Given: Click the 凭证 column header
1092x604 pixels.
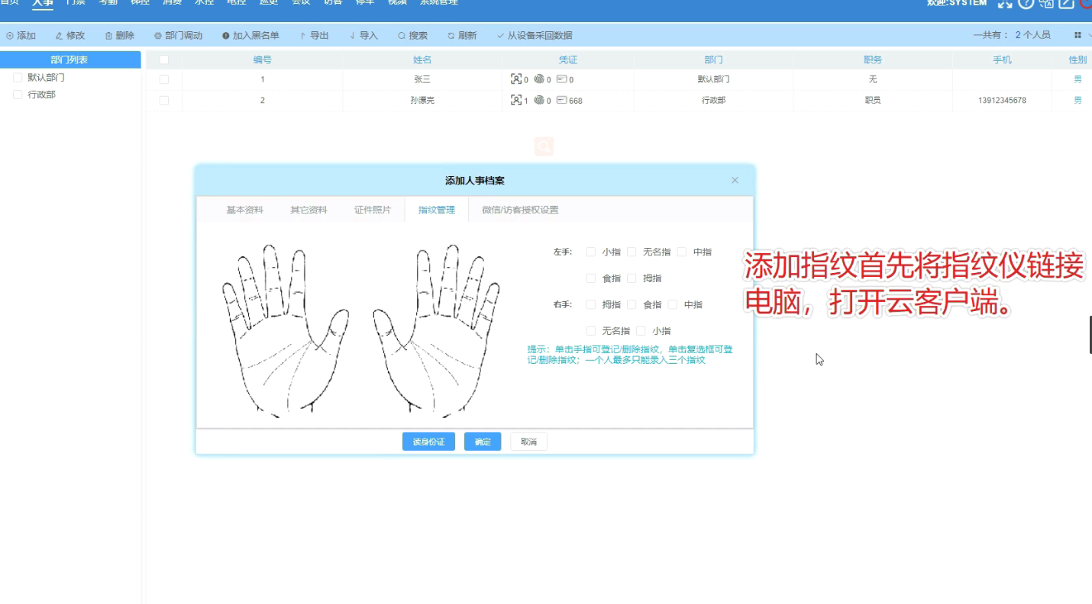Looking at the screenshot, I should [568, 59].
